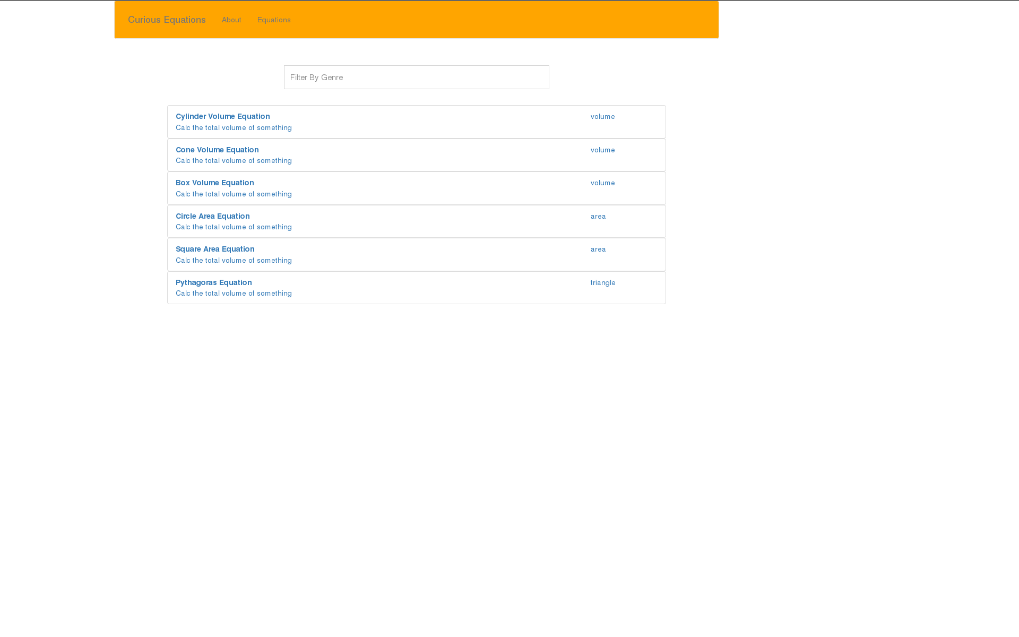Click volume genre tag on Cone row
1019x637 pixels.
(602, 150)
